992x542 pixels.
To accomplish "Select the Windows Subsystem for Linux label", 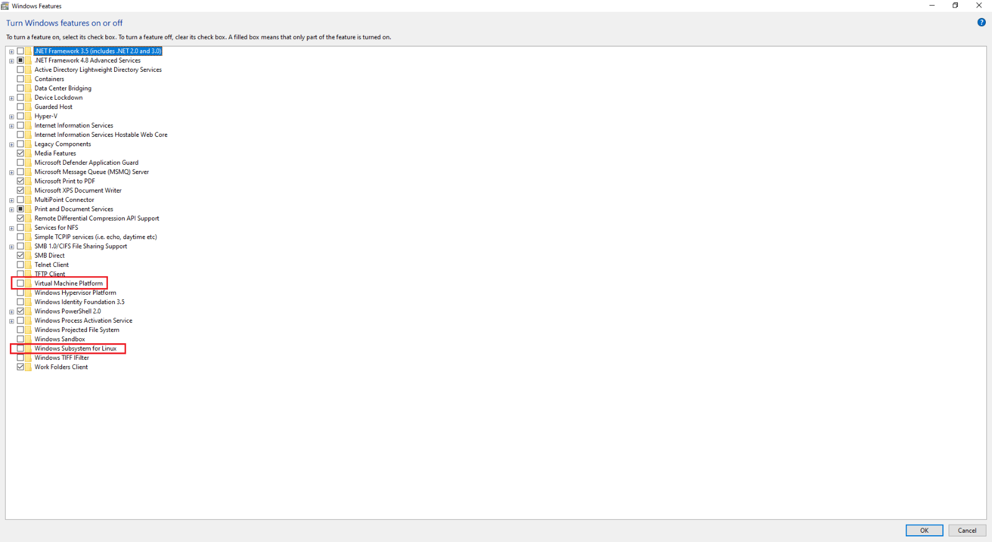I will pyautogui.click(x=76, y=348).
